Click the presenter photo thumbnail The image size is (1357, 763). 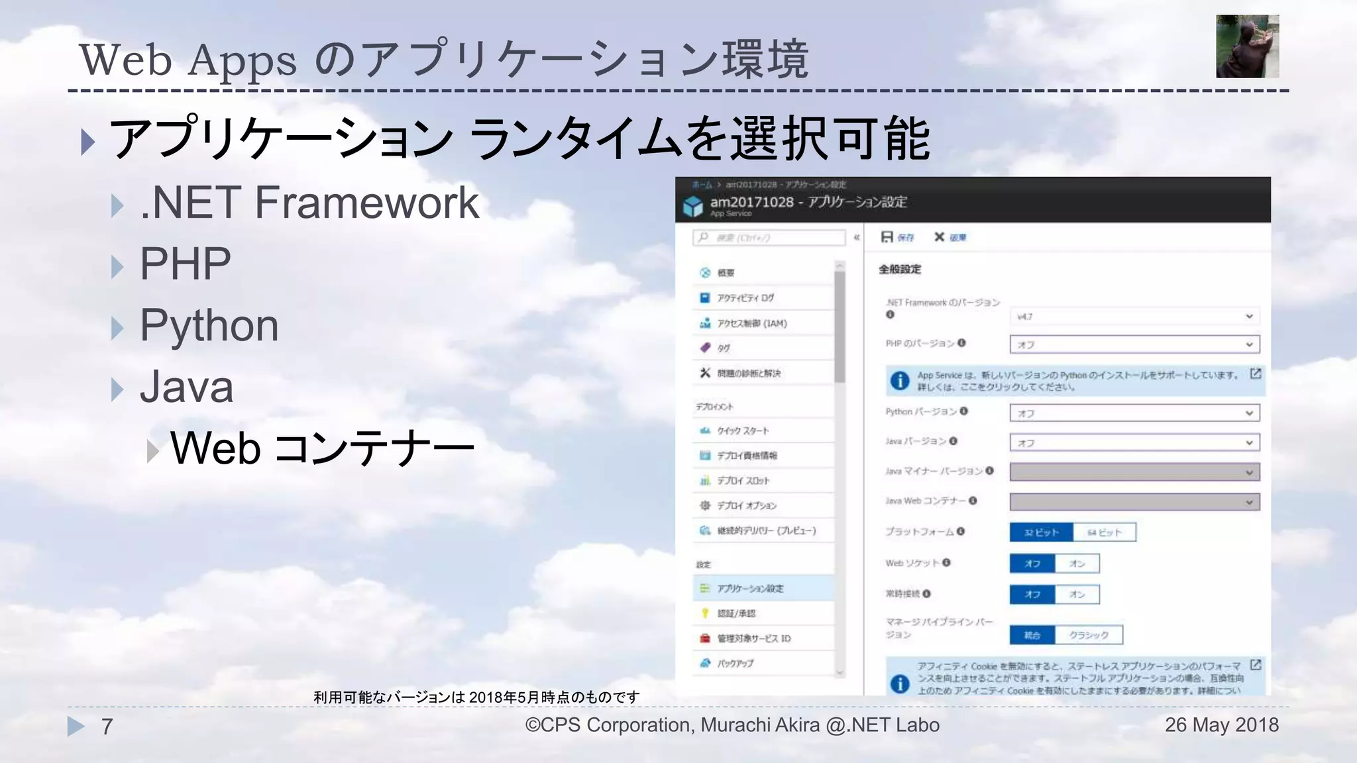pos(1247,46)
